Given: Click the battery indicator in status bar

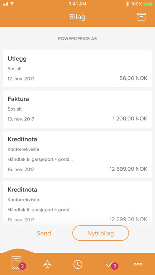Looking at the screenshot, I should 148,4.
